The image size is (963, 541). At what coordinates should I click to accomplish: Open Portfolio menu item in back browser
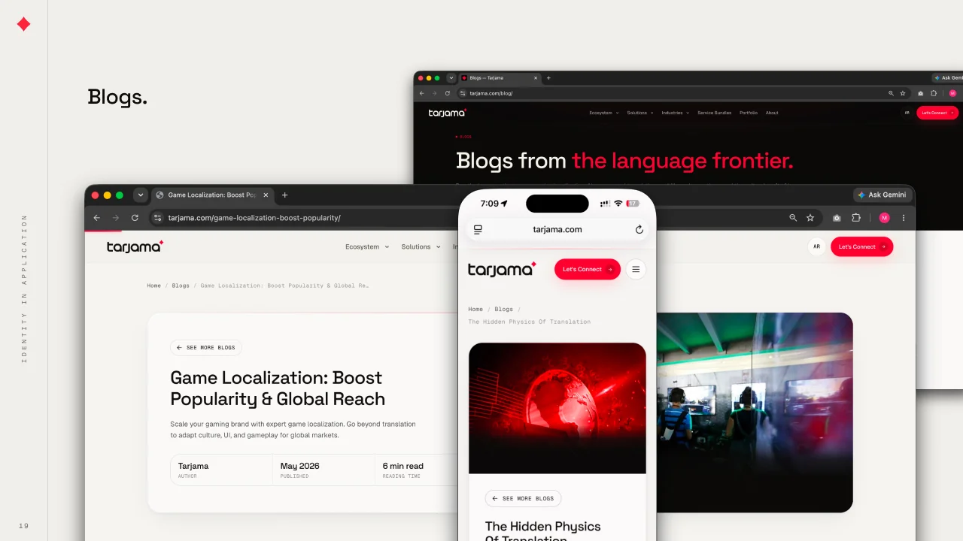point(749,113)
